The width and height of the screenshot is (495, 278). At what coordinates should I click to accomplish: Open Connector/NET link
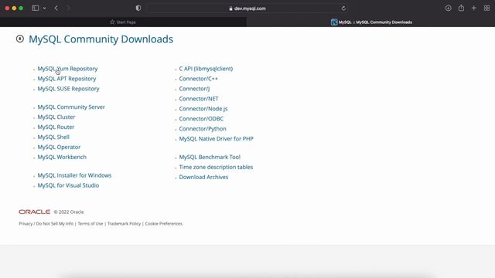click(199, 99)
